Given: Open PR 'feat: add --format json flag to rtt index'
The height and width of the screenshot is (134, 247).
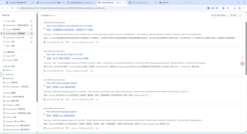Looking at the screenshot, I should point(65,54).
